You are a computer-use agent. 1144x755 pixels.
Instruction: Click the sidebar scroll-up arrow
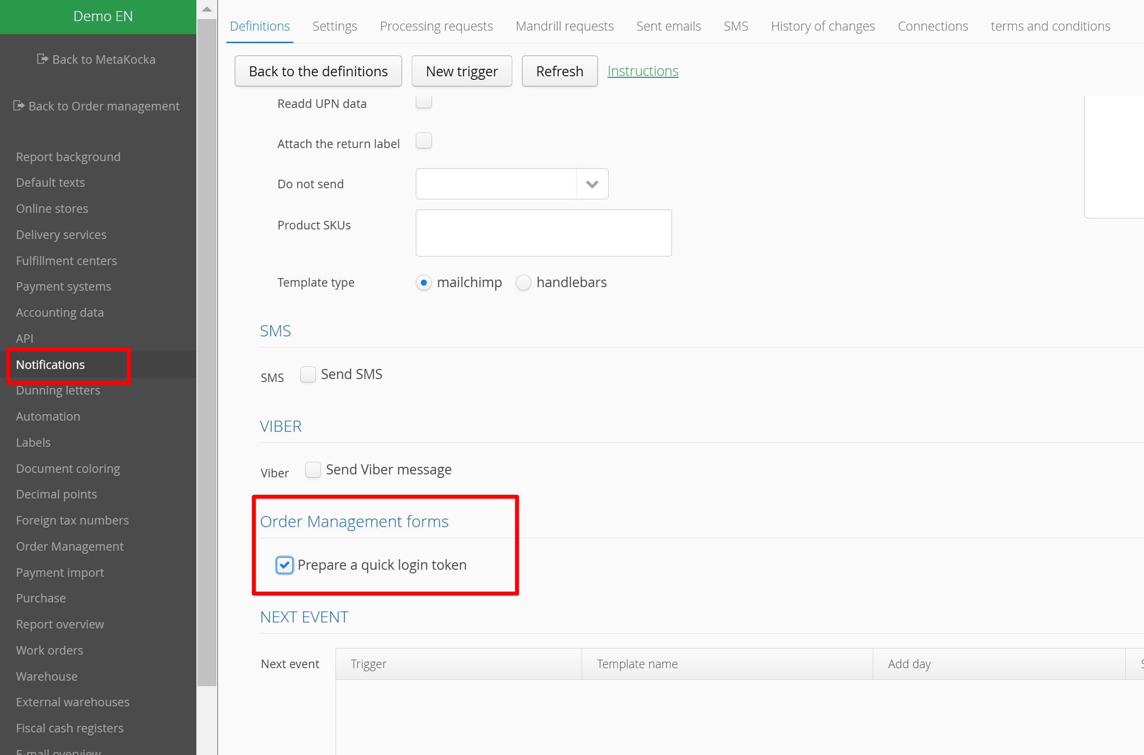click(207, 9)
